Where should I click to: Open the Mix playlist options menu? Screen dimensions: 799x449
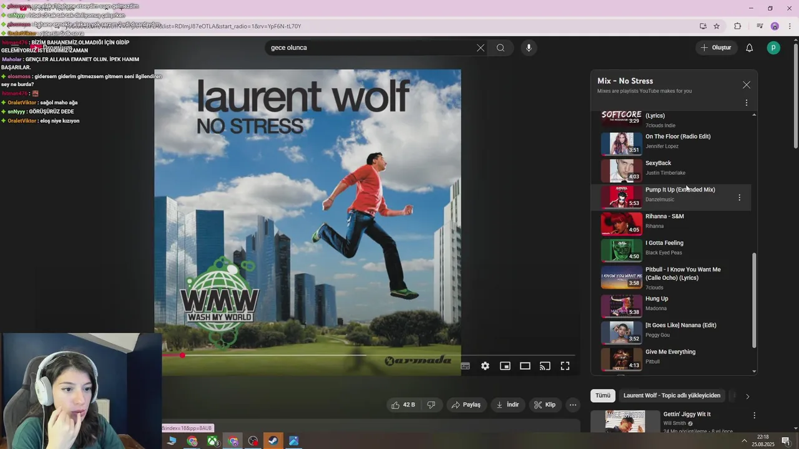[x=746, y=103]
